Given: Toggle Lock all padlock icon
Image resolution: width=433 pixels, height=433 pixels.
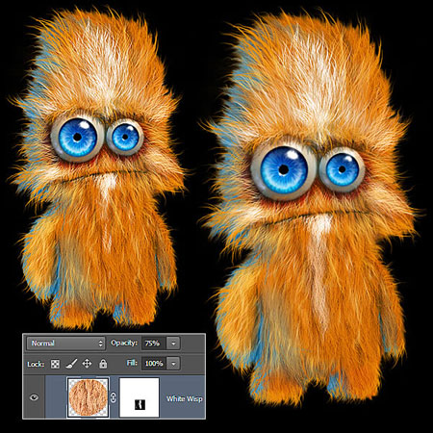Looking at the screenshot, I should click(103, 364).
